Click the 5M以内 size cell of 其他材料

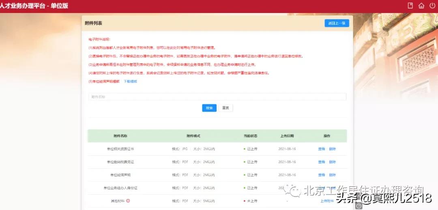(204, 201)
